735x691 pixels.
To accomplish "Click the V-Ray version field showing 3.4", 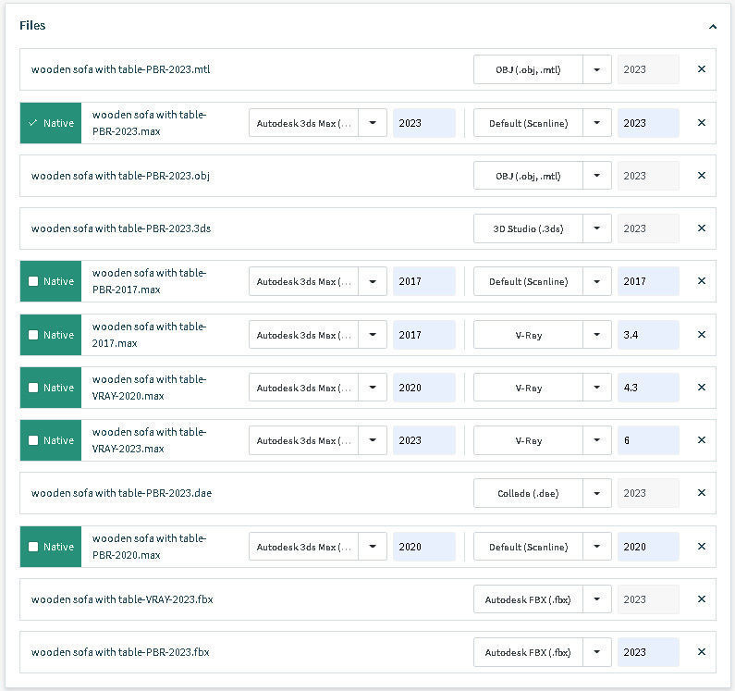I will click(647, 335).
